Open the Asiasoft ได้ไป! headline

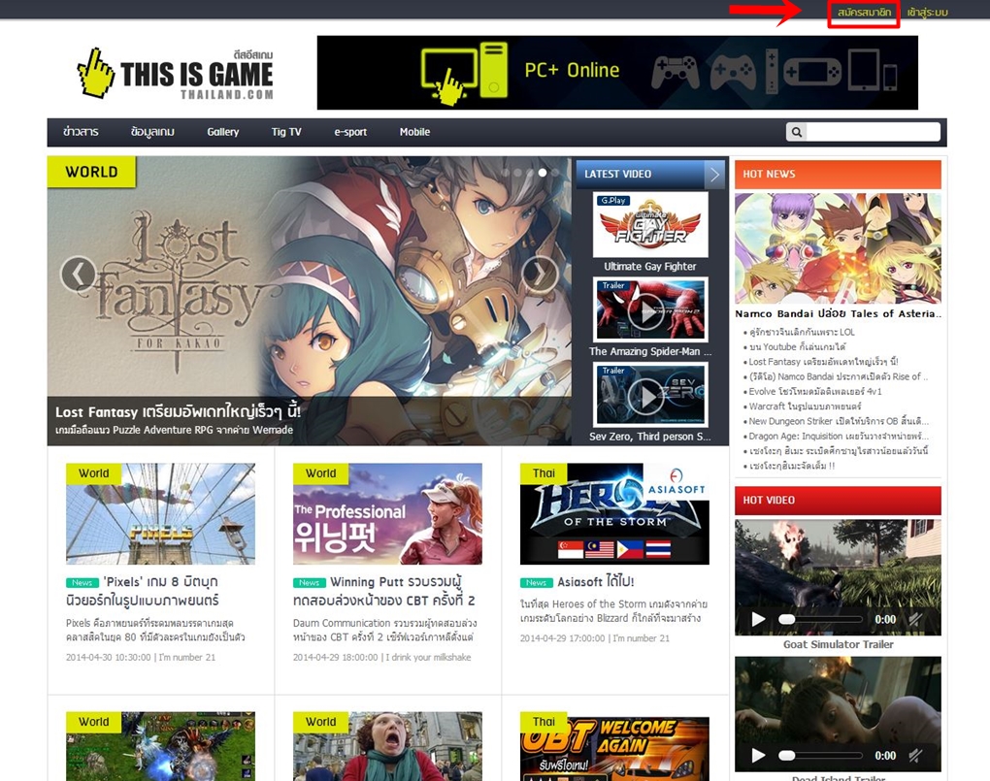(595, 581)
